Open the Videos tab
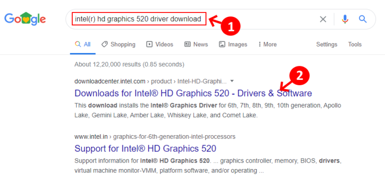Screen dimensions: 385x182 point(160,44)
